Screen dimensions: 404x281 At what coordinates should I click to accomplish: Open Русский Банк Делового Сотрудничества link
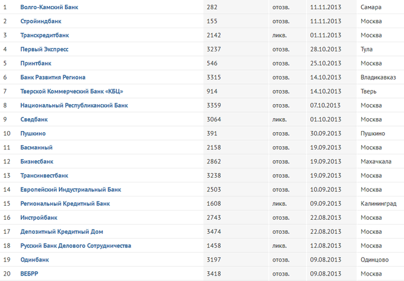click(x=76, y=245)
